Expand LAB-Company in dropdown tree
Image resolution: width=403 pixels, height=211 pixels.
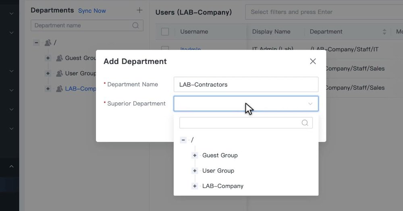195,186
